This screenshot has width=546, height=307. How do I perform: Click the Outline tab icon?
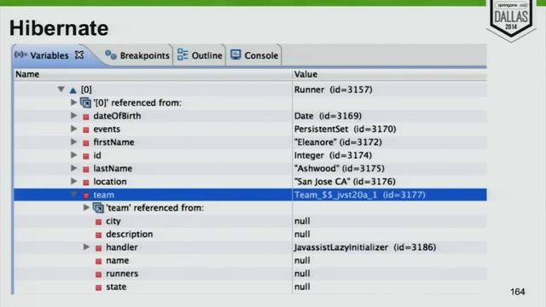(x=183, y=55)
